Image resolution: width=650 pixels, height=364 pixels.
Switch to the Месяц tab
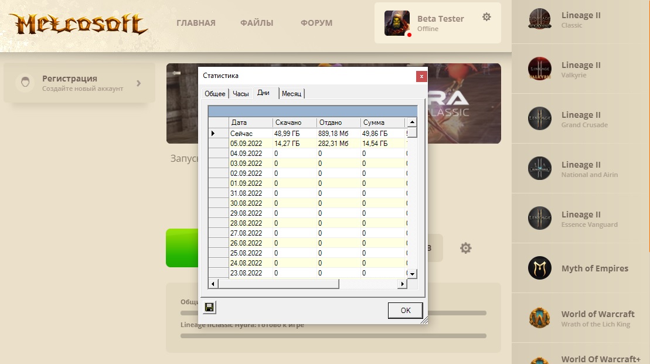291,94
